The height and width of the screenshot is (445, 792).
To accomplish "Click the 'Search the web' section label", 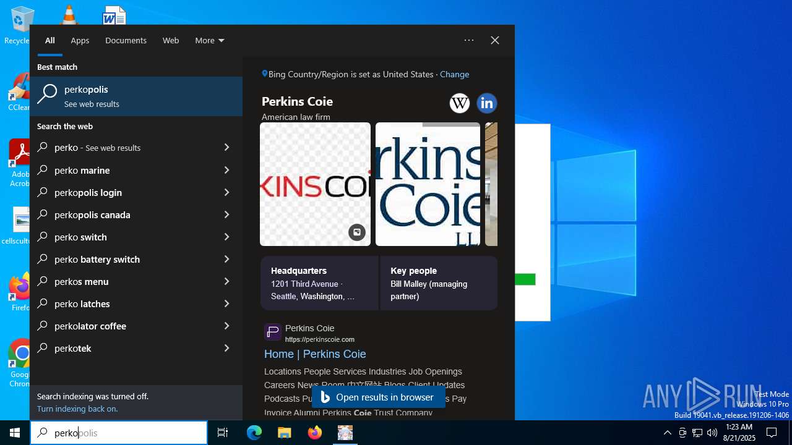I will coord(65,126).
